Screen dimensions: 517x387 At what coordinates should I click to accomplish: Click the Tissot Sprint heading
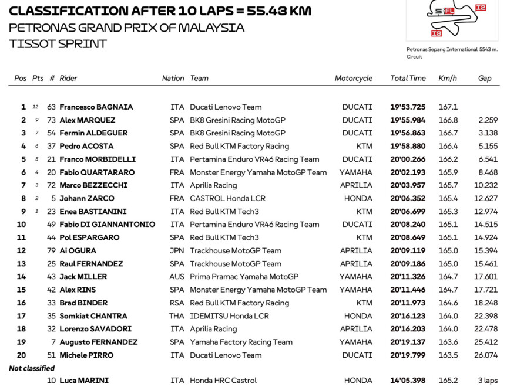(58, 44)
